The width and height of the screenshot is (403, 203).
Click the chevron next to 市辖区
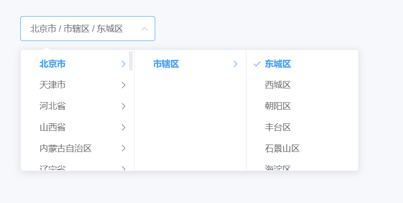click(235, 64)
